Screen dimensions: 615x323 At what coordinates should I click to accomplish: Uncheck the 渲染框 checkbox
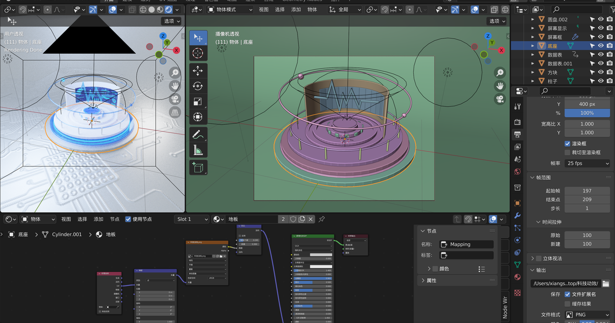568,144
